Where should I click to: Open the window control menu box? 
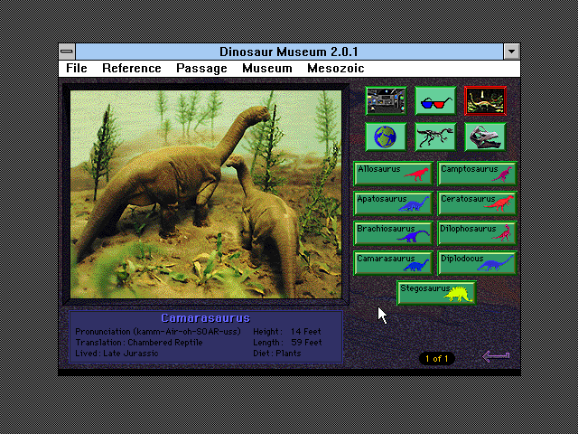pos(67,52)
